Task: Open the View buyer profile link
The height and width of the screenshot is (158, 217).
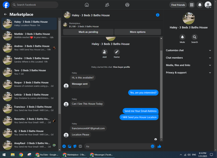Action: [x=122, y=67]
